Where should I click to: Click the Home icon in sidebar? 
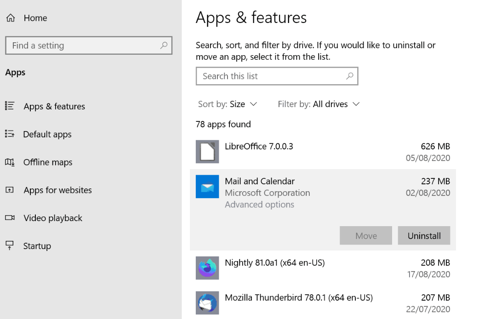10,18
